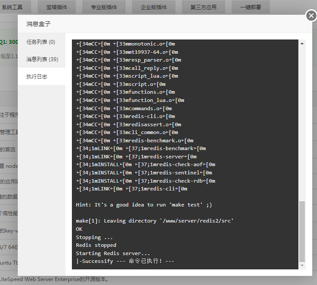
Task: Click INSTALL line for redis-check-aof
Action: point(146,164)
